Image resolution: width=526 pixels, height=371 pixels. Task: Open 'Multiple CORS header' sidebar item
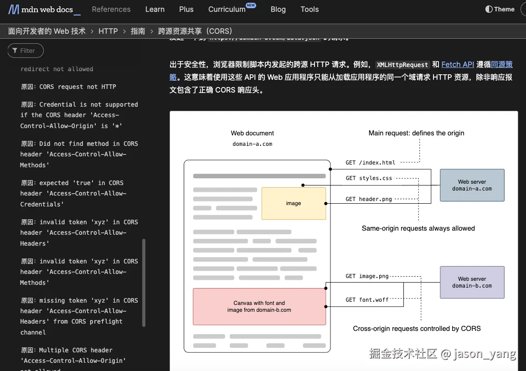pyautogui.click(x=73, y=360)
